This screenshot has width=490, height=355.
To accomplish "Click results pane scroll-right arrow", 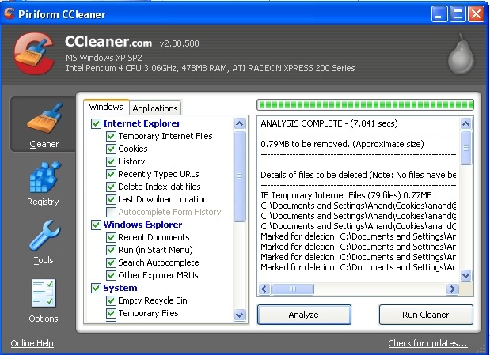I will point(452,289).
